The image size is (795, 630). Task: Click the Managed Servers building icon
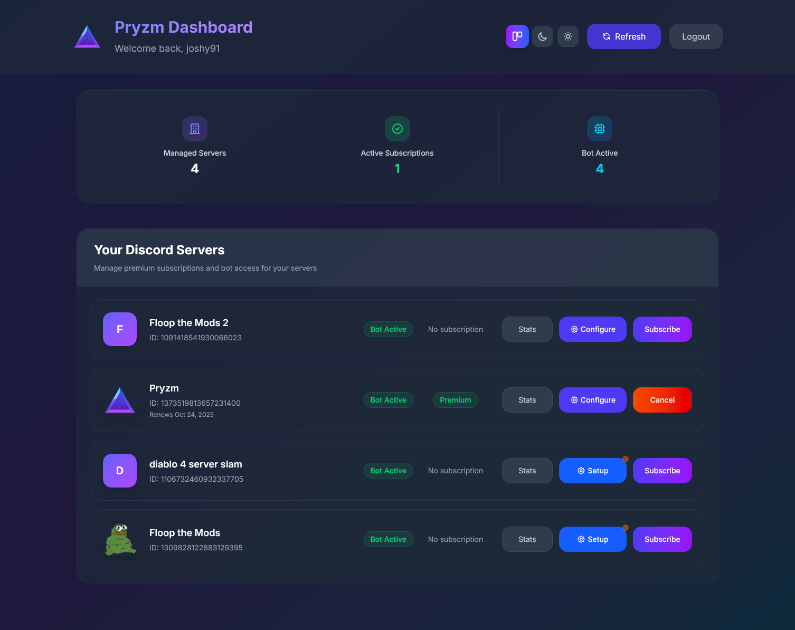[x=194, y=128]
